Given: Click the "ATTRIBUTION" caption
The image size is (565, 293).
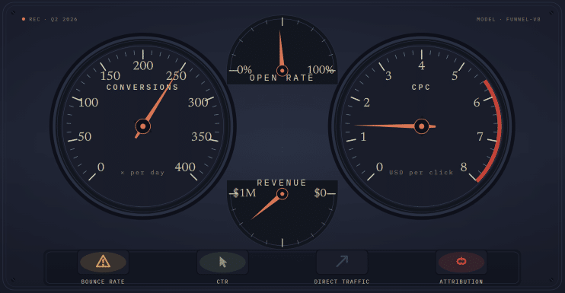Looking at the screenshot, I should pyautogui.click(x=461, y=282).
